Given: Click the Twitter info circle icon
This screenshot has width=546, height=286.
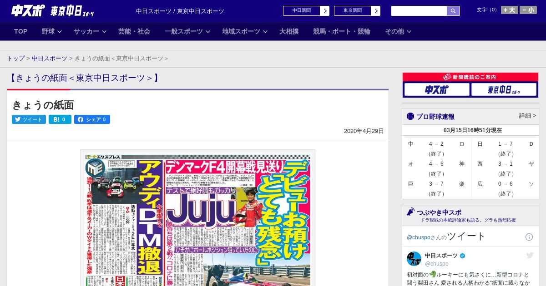Looking at the screenshot, I should [x=529, y=237].
